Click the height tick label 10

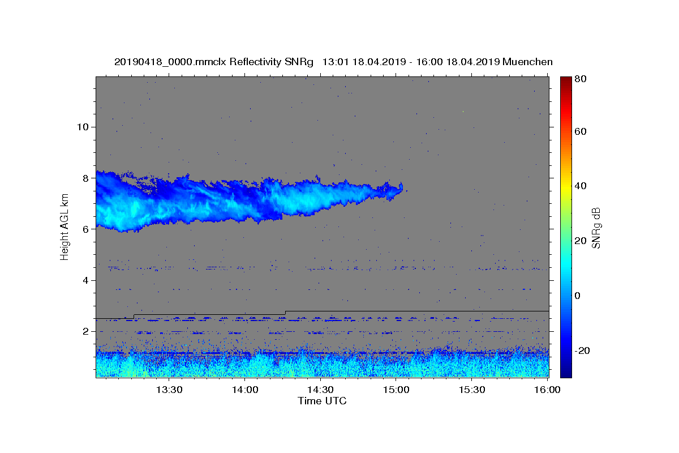[x=82, y=127]
